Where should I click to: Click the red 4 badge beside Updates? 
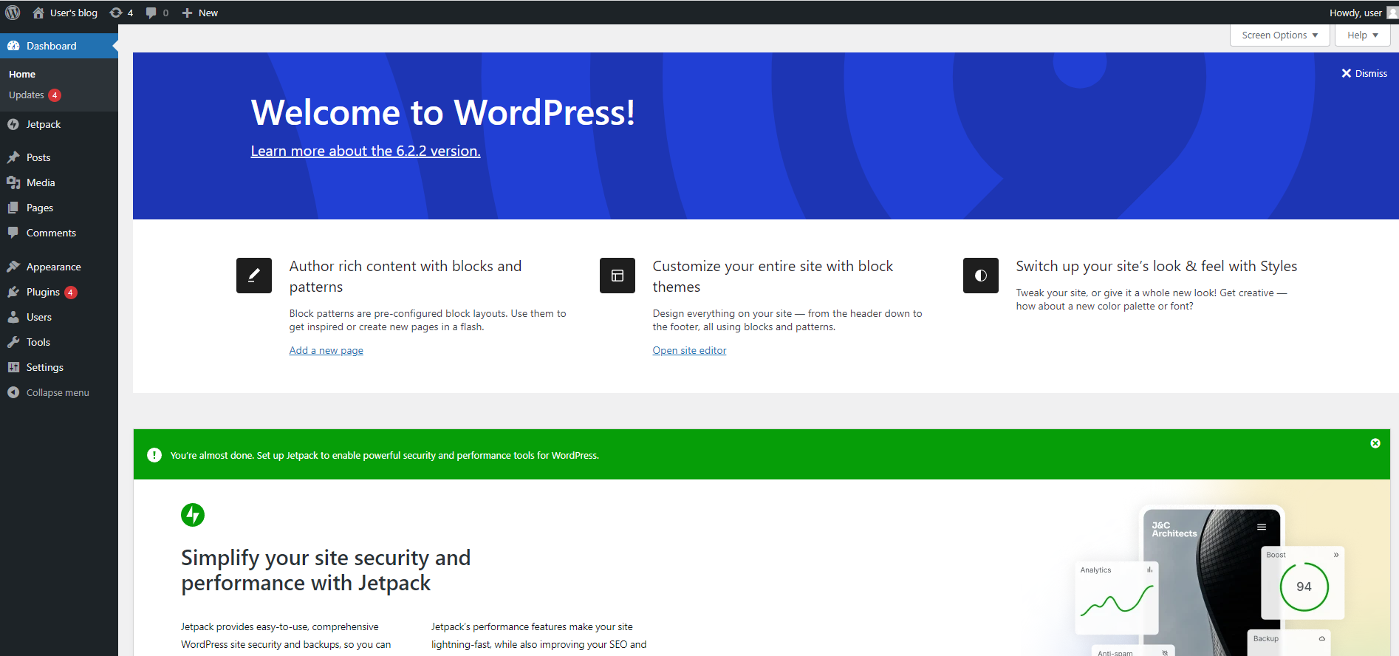coord(55,95)
